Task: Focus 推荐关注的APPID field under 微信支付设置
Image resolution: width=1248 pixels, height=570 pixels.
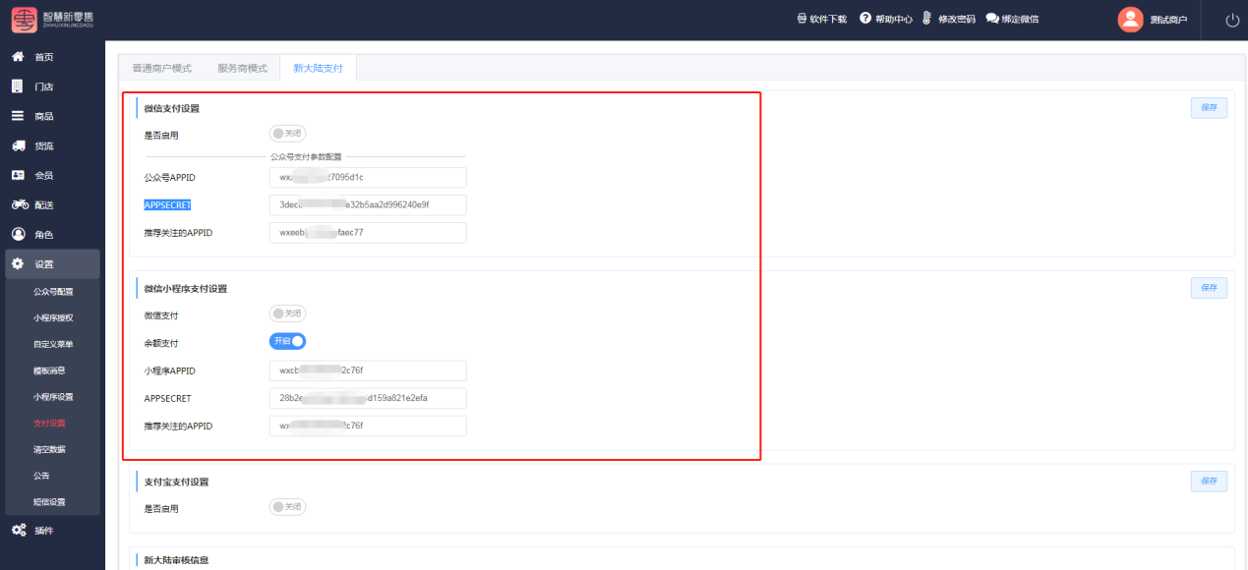Action: click(x=368, y=233)
